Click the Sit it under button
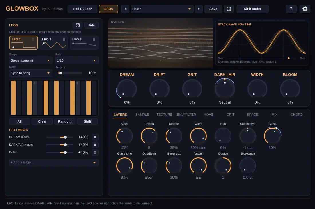Viewport: 315px width, 209px height. click(x=253, y=9)
